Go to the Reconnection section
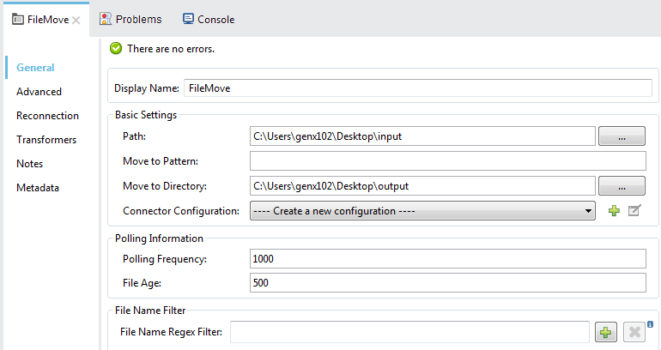 (47, 116)
